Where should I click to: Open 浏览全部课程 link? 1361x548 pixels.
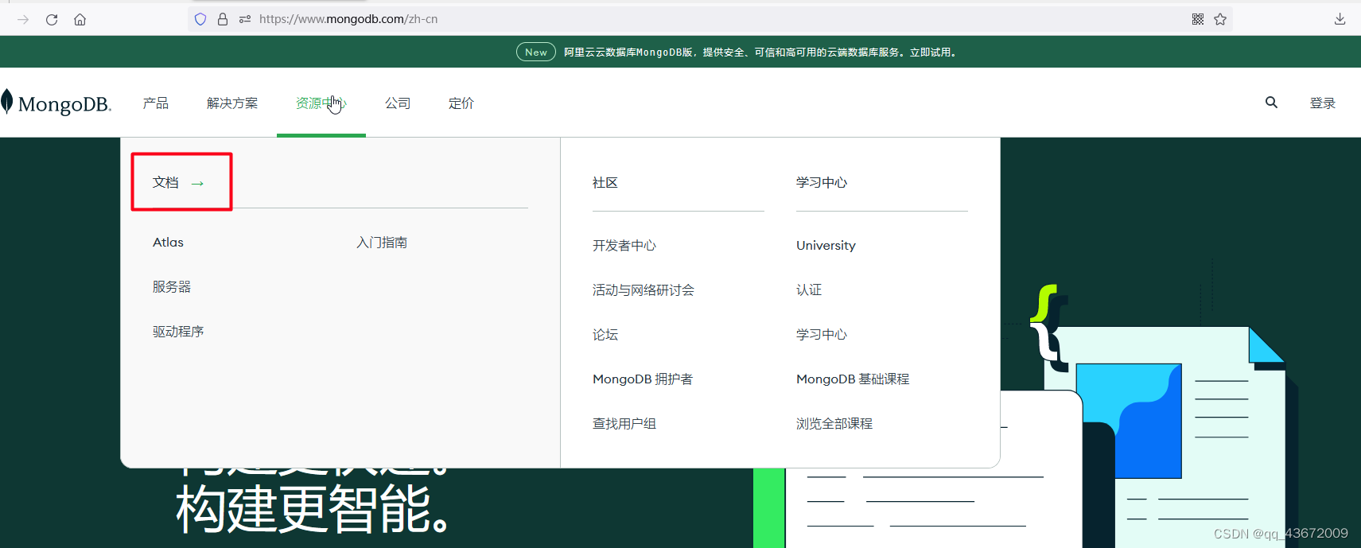coord(834,424)
